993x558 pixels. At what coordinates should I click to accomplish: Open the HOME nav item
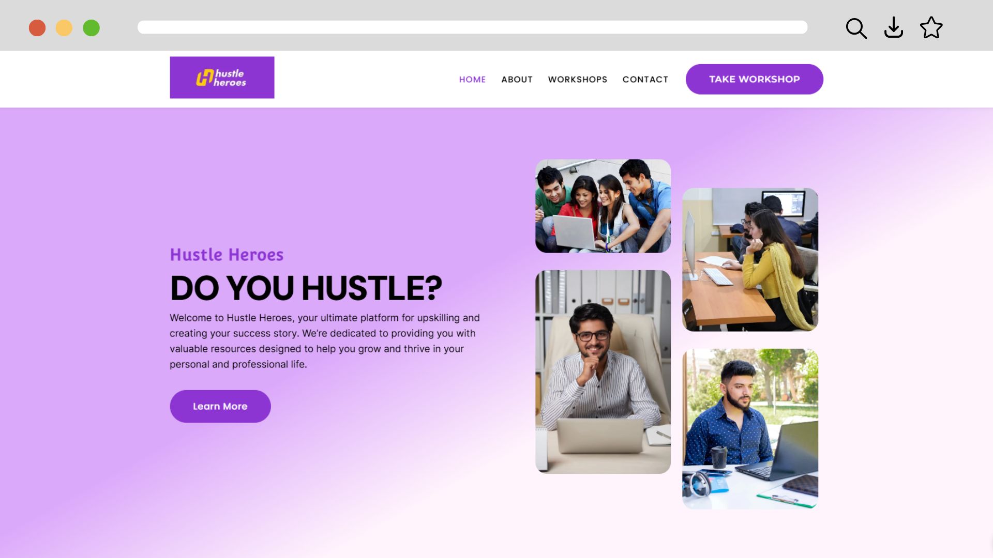(472, 80)
